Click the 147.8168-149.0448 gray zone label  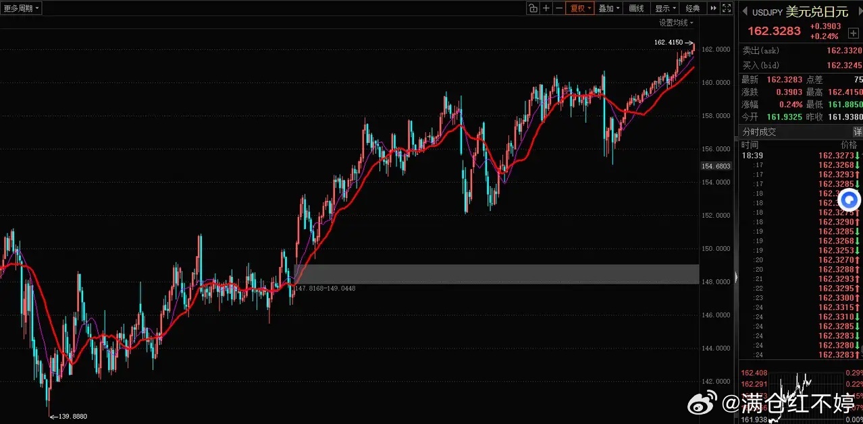tap(325, 288)
